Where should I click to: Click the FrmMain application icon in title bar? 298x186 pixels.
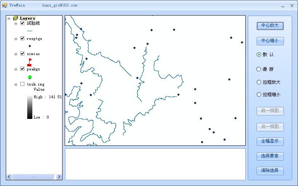coord(5,5)
